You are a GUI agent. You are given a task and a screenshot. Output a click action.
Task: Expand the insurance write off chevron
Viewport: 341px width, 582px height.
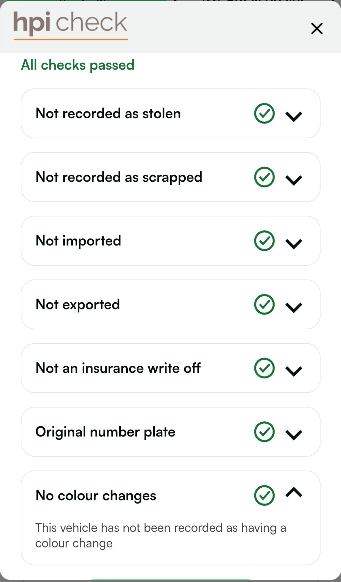click(x=294, y=371)
